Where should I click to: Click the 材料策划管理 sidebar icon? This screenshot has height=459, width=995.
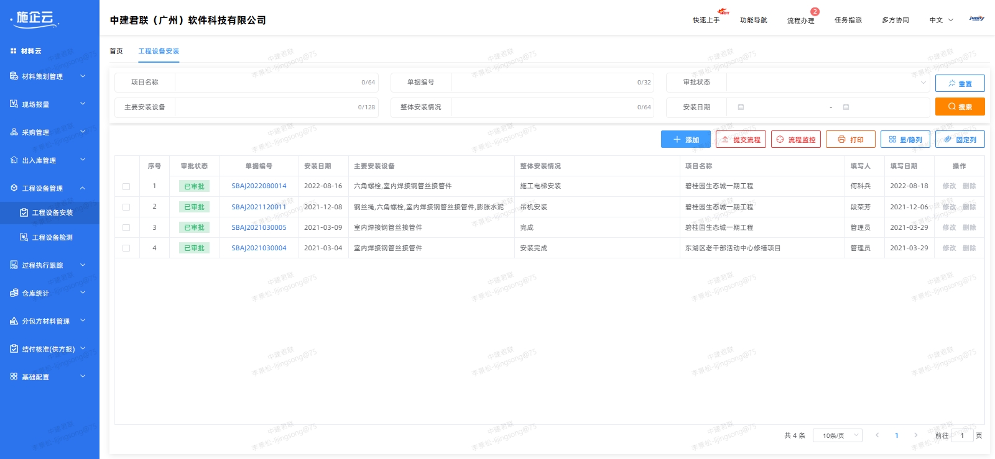(x=14, y=76)
